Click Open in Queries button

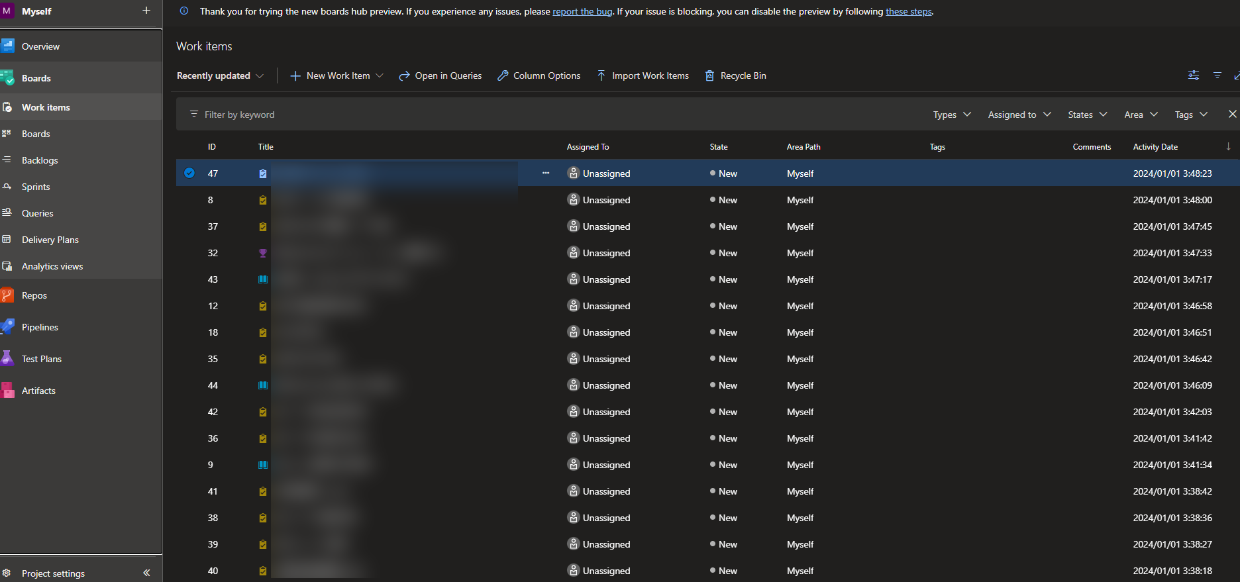pyautogui.click(x=440, y=75)
